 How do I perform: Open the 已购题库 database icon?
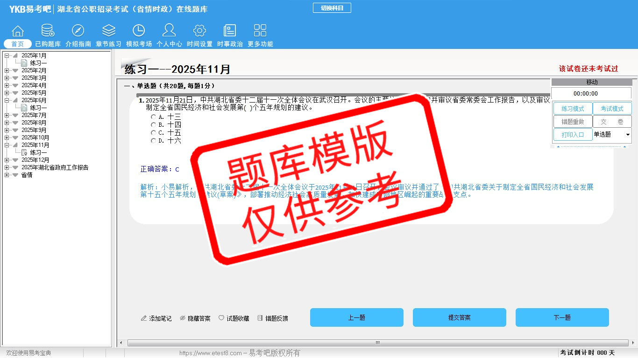pyautogui.click(x=48, y=31)
